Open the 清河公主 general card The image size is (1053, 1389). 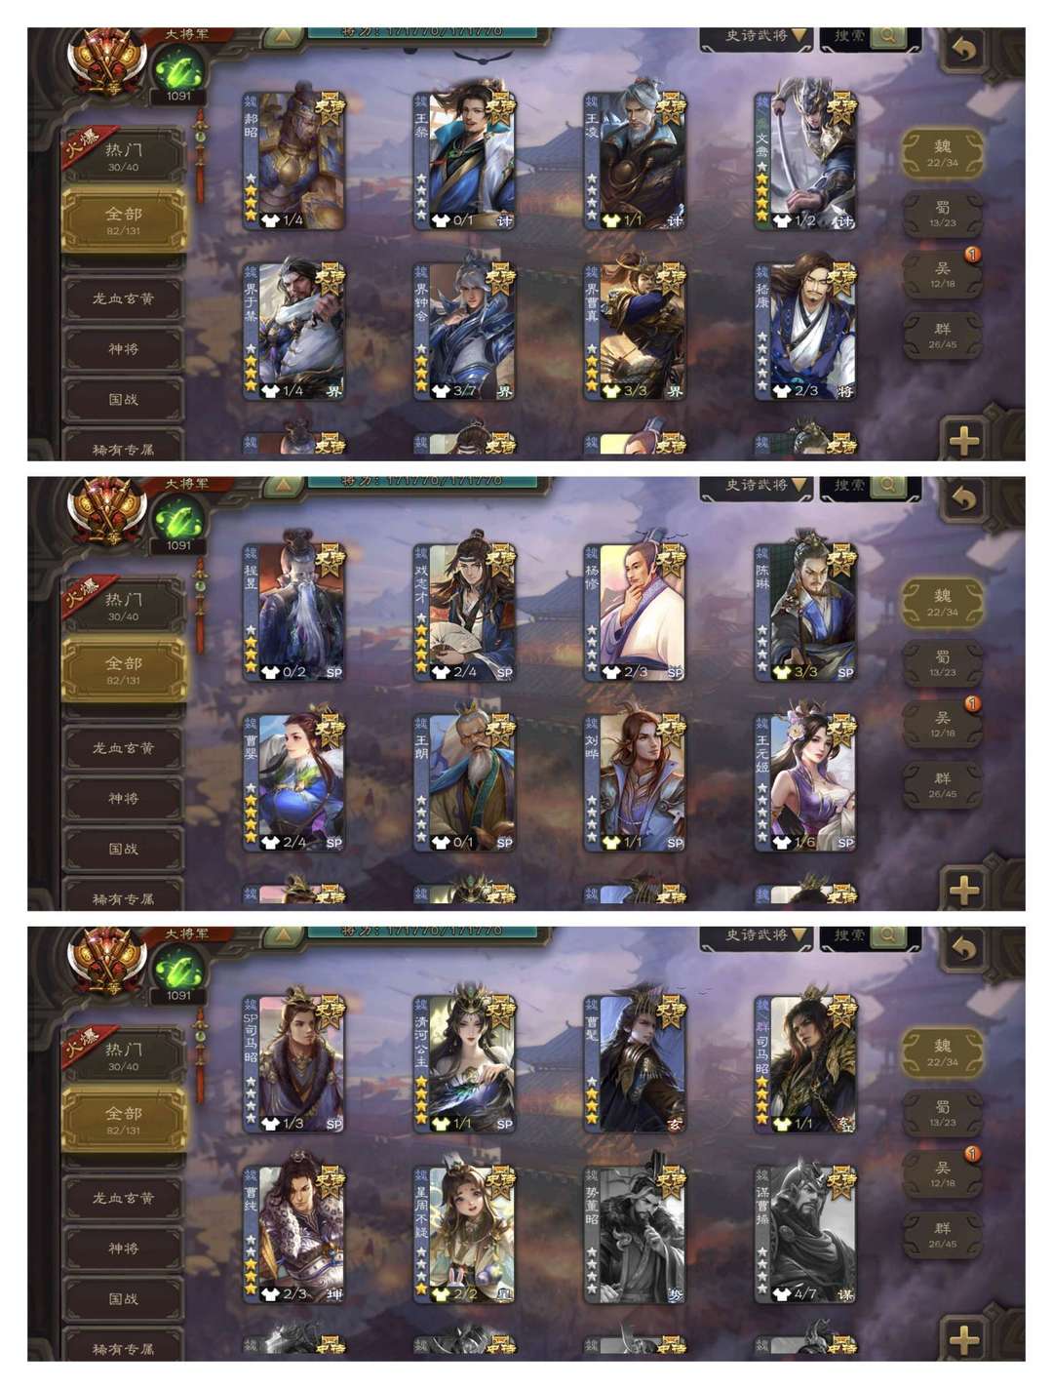pos(464,1063)
